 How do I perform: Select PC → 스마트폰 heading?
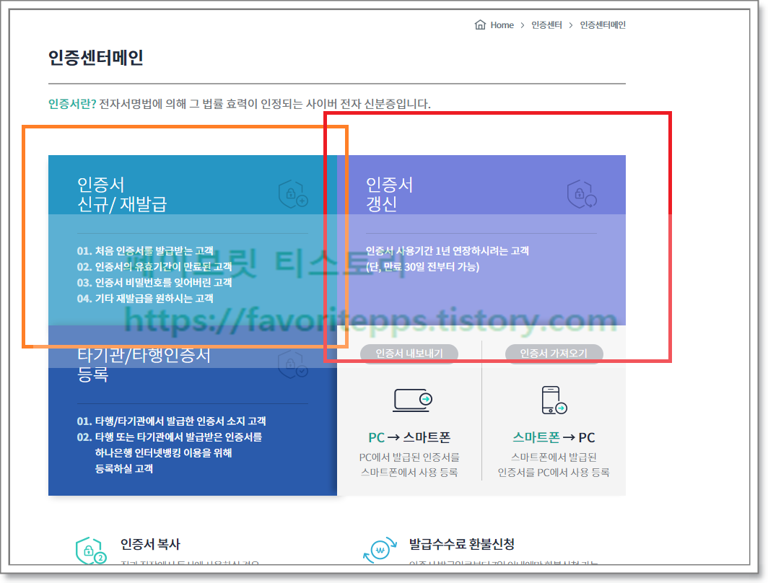[x=409, y=437]
